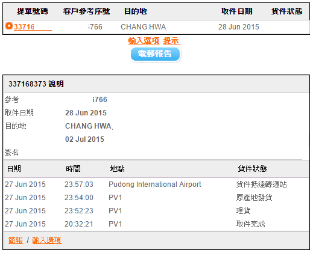The width and height of the screenshot is (313, 253).
Task: Click the 原產地發貨 status entry
Action: click(254, 198)
